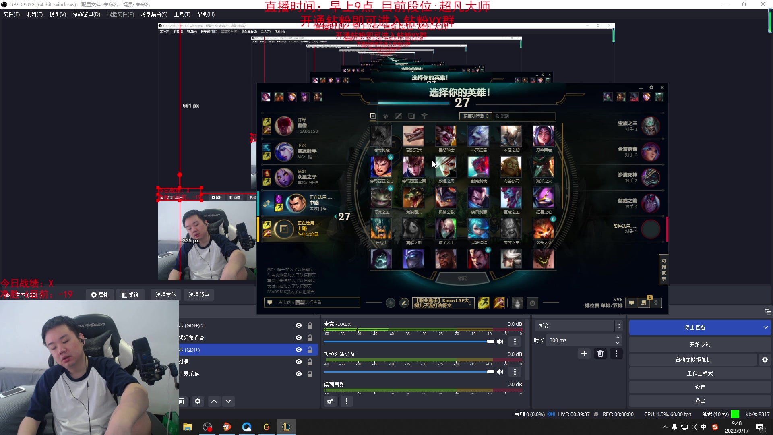Show hidden system tray icons
Screen dimensions: 773x435
click(665, 427)
